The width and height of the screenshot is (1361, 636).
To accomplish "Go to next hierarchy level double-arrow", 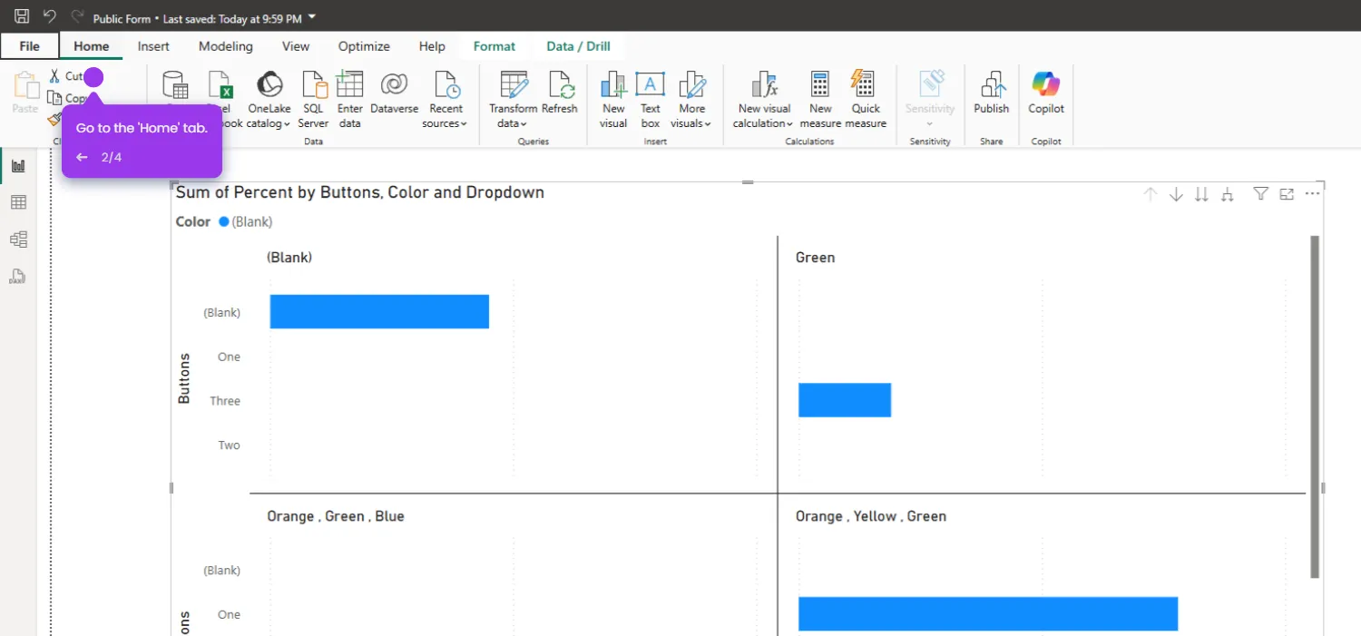I will (1201, 194).
